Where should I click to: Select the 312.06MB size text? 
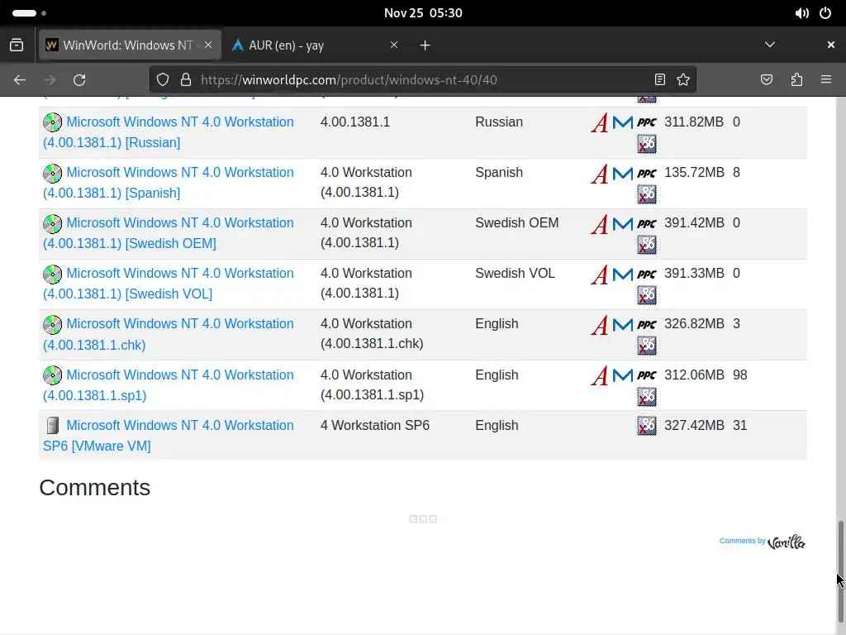(694, 375)
